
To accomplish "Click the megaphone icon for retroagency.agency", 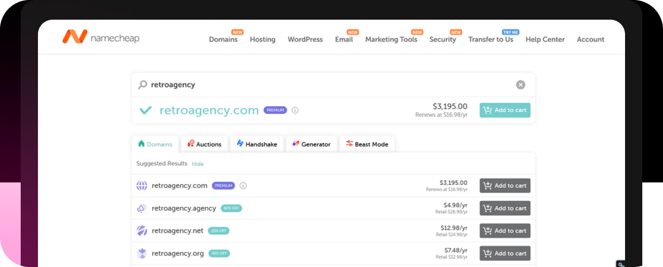I will click(142, 208).
